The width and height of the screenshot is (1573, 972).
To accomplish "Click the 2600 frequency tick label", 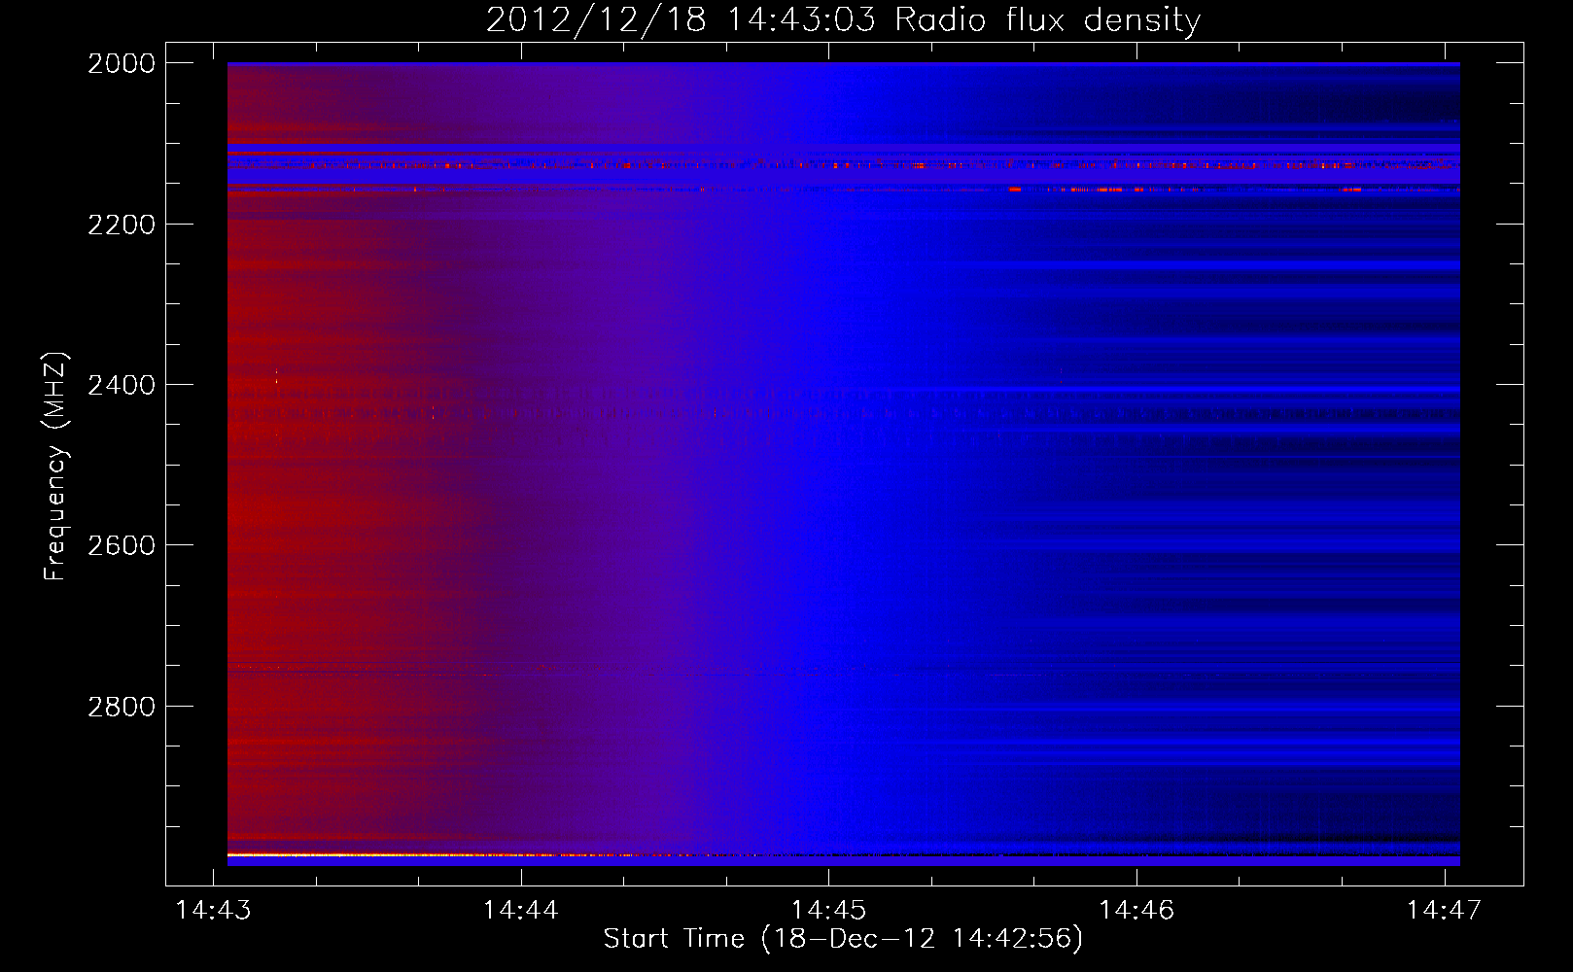I will 122,545.
